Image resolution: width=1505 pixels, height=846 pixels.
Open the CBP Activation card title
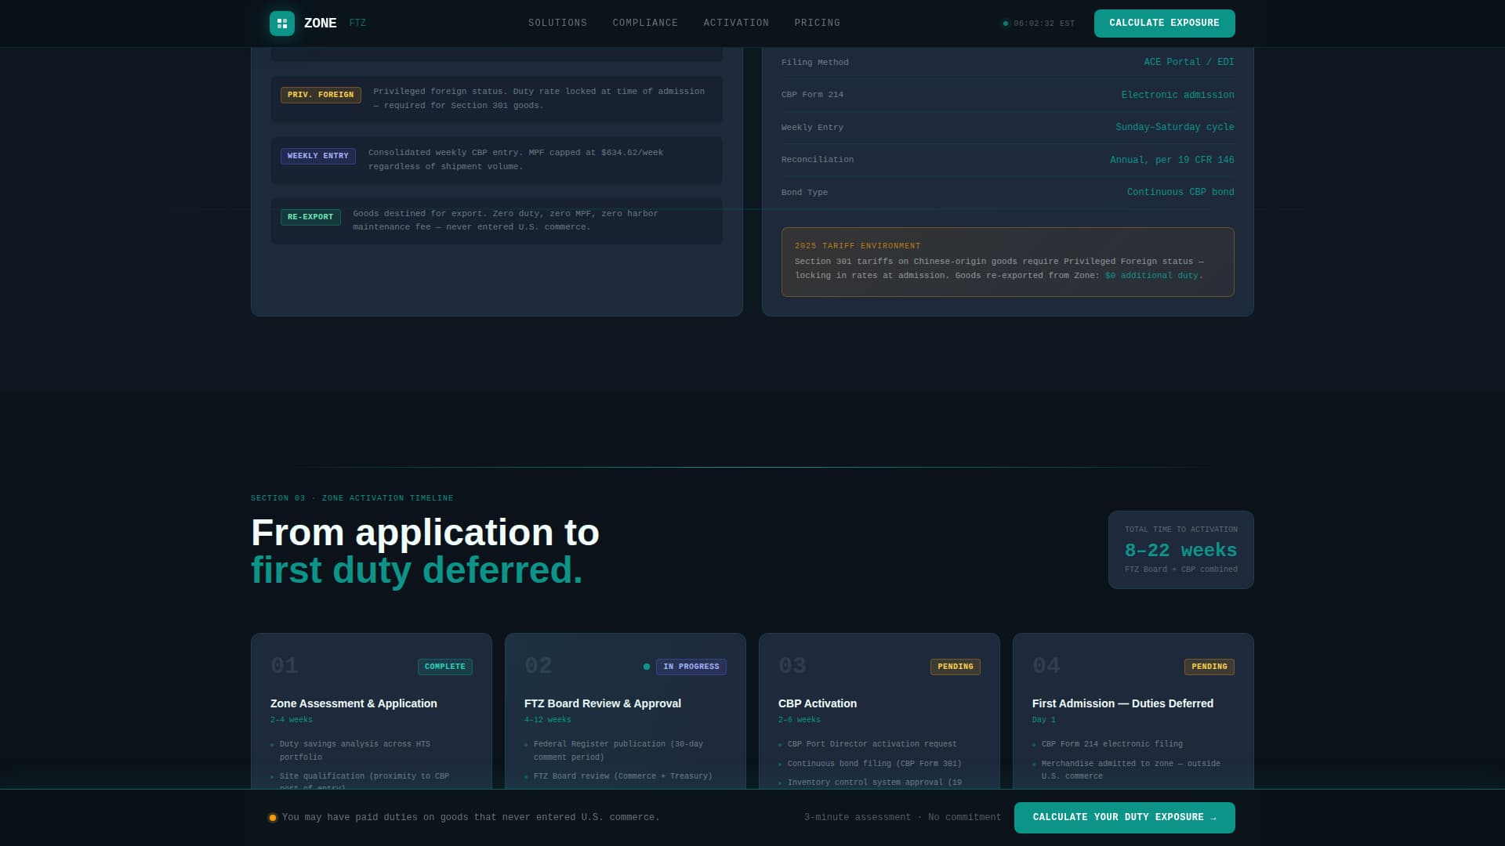pos(818,703)
